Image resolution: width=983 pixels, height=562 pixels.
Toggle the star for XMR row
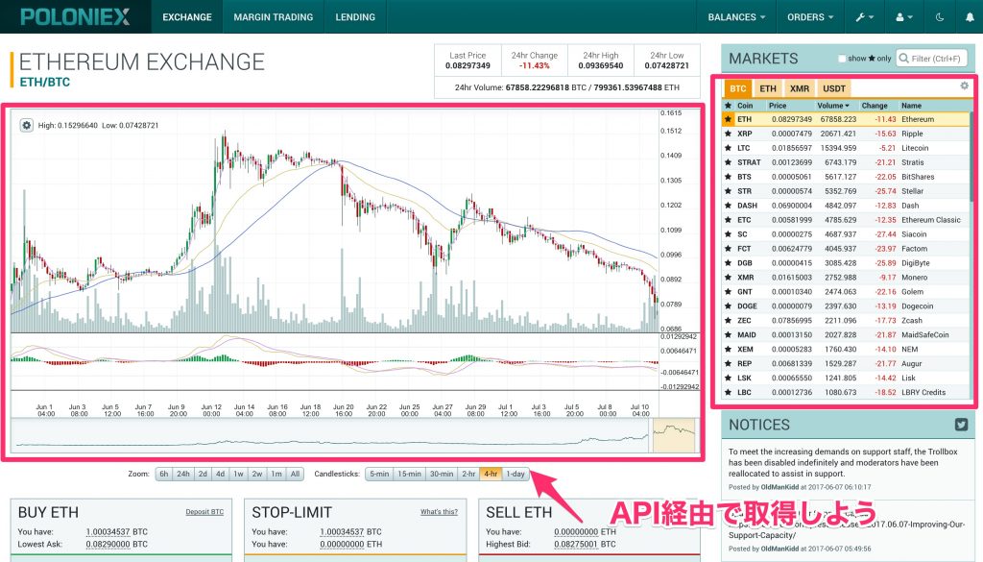(x=728, y=278)
